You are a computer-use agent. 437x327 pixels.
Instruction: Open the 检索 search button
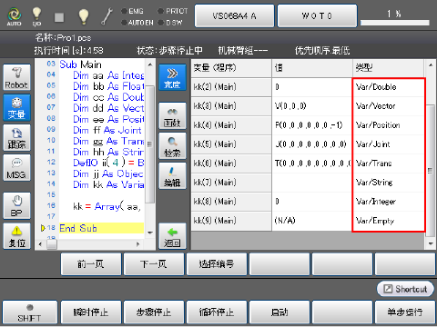(172, 146)
